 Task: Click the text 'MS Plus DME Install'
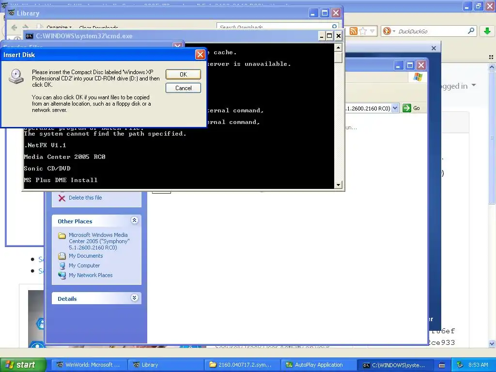coord(61,180)
